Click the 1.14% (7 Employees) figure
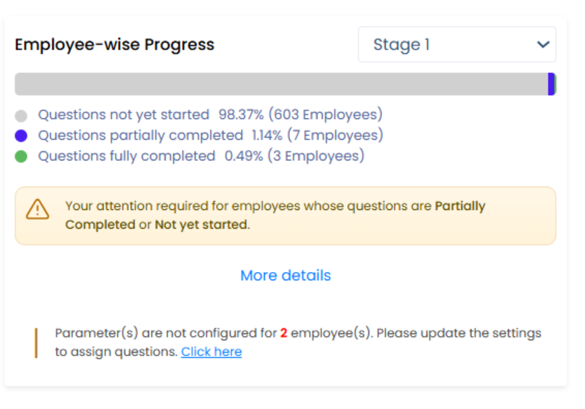Screen dimensions: 585x409 pyautogui.click(x=318, y=136)
